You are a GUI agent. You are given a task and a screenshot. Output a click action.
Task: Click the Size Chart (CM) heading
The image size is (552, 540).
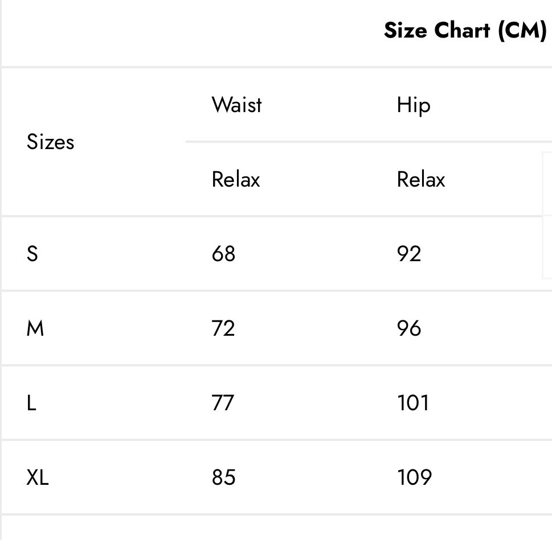click(465, 31)
